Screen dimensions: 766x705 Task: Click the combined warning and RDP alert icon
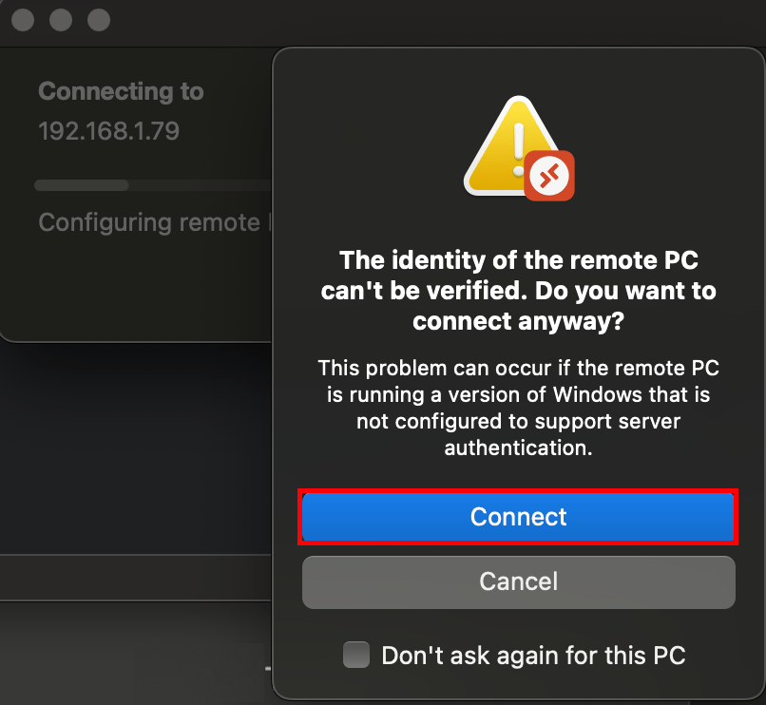pyautogui.click(x=518, y=152)
